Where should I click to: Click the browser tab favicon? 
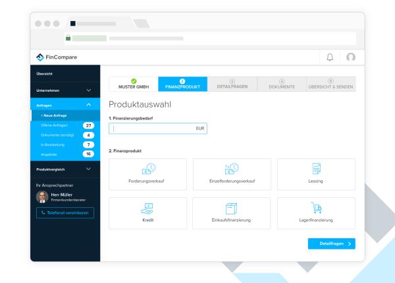pyautogui.click(x=73, y=24)
